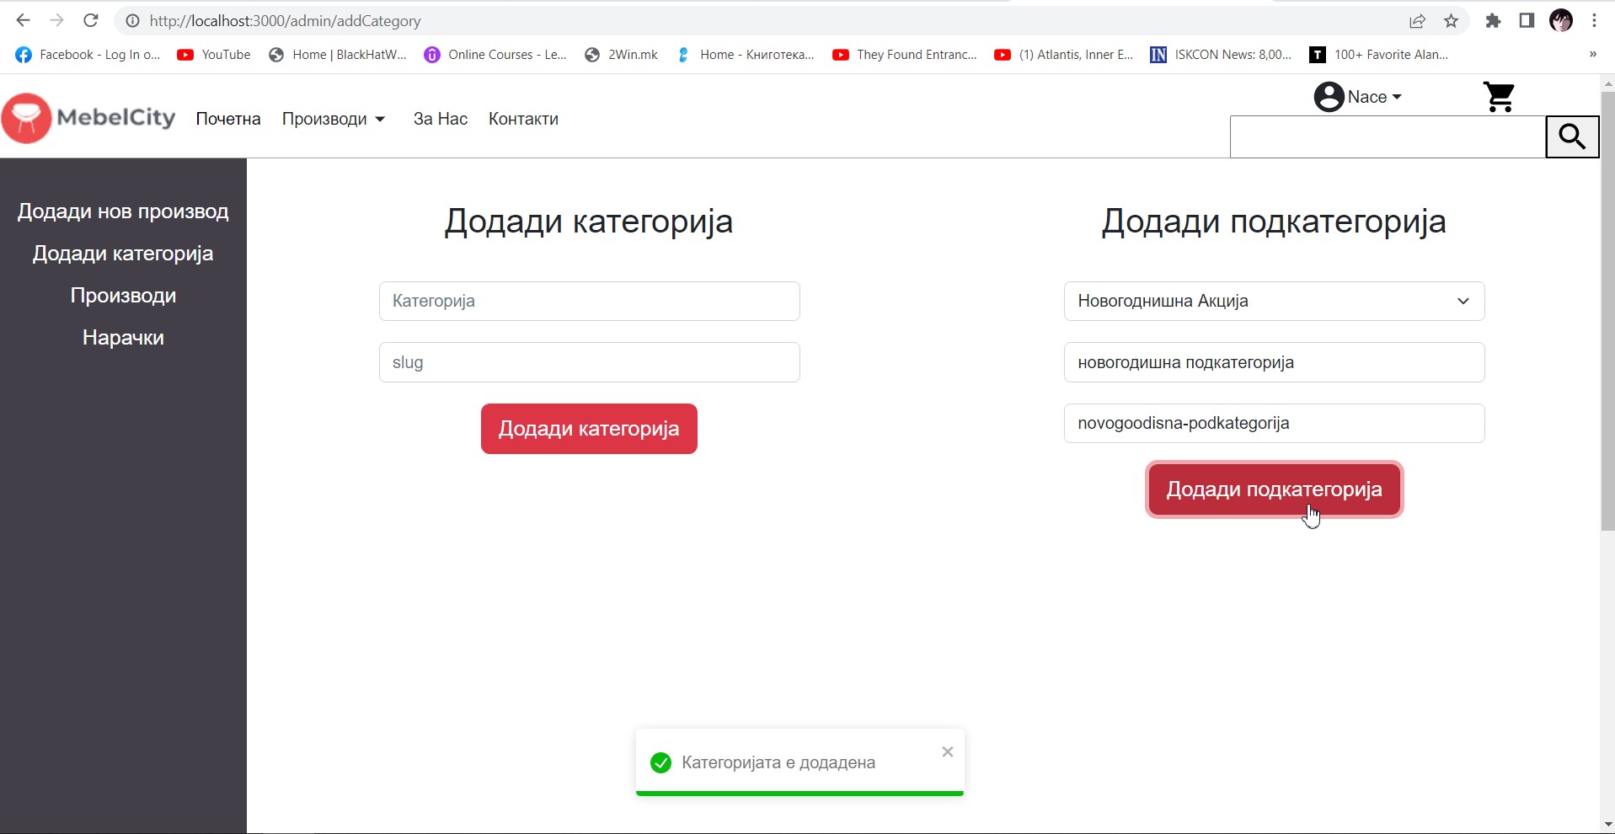Focus the slug input field
This screenshot has width=1615, height=834.
589,362
